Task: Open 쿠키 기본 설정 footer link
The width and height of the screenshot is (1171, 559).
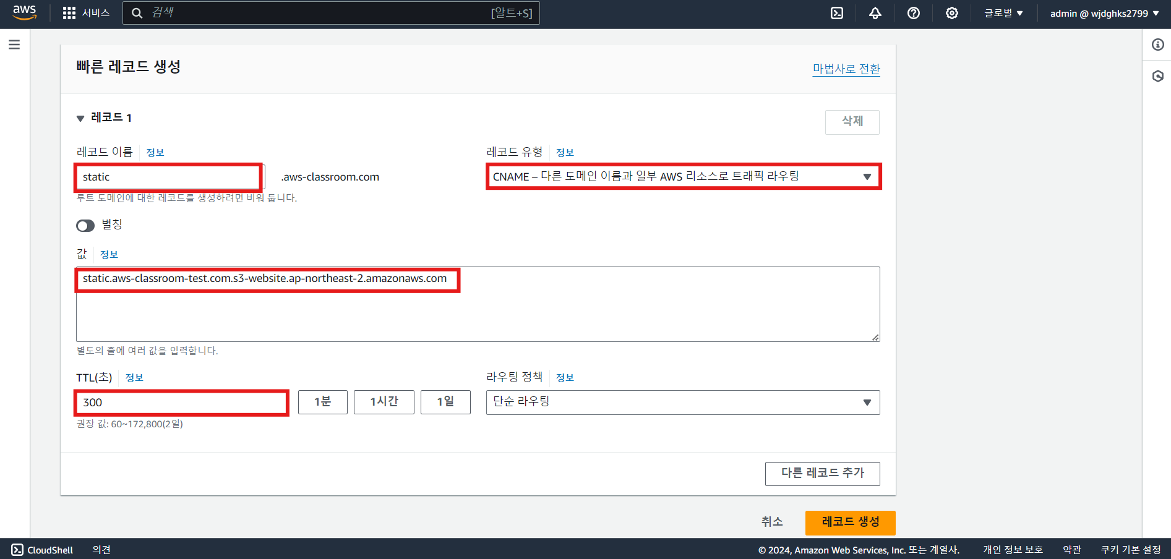Action: tap(1131, 550)
